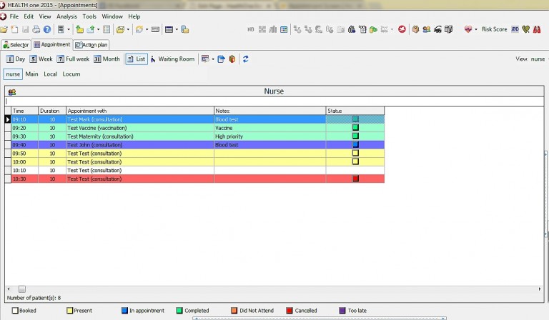549x320 pixels.
Task: Toggle status box for 09:20 Test Vaccine
Action: pyautogui.click(x=355, y=128)
